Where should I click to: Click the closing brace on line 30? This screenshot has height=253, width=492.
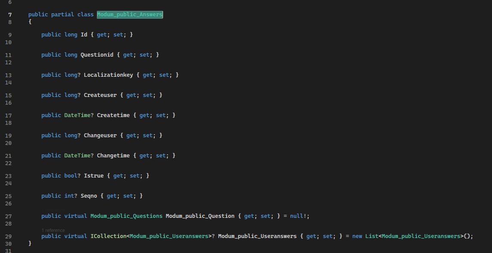tap(29, 243)
